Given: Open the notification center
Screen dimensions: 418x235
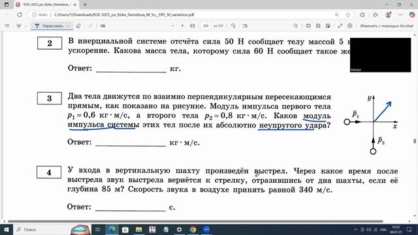Looking at the screenshot, I should [x=410, y=230].
